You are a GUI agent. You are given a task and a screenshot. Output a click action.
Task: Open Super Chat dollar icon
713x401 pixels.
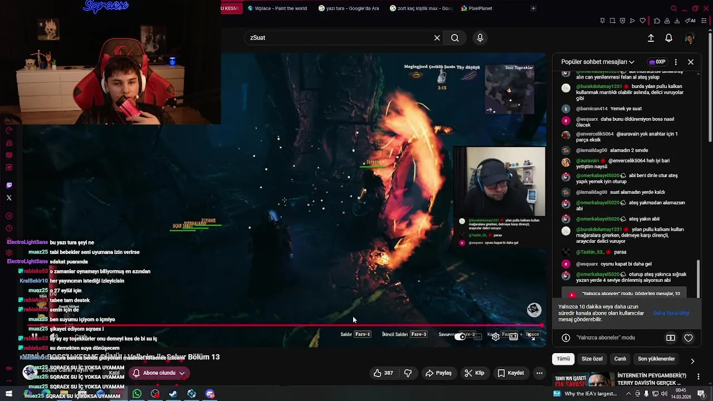[x=671, y=338]
